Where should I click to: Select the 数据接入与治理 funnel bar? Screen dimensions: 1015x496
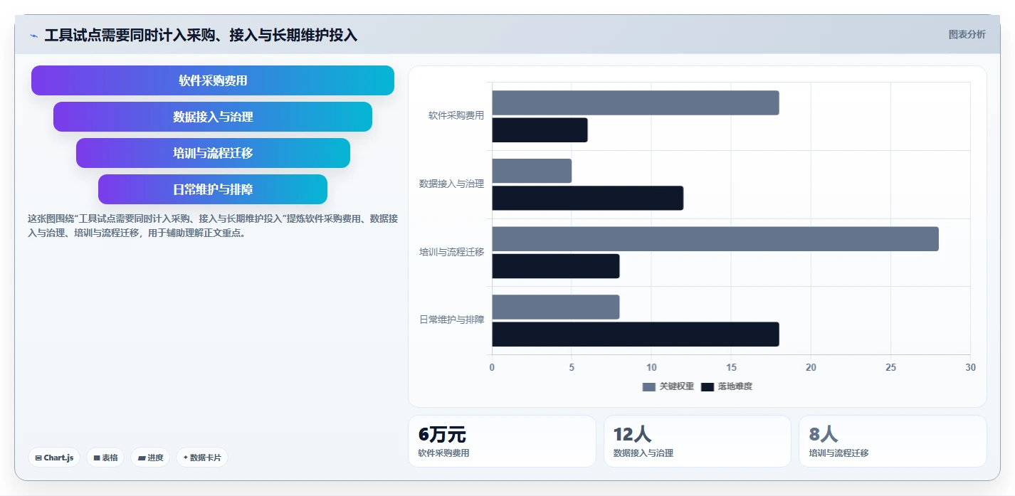[x=213, y=117]
